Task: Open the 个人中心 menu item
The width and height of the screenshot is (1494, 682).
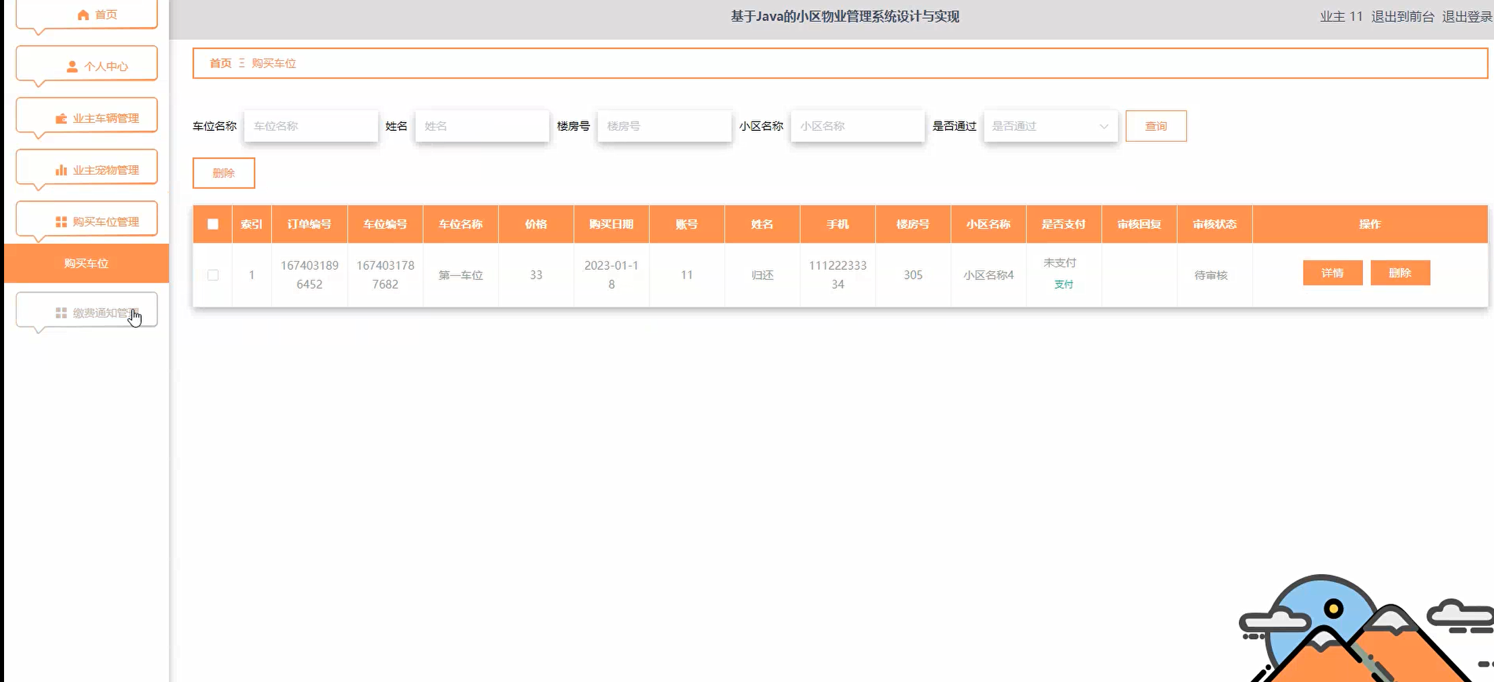Action: pos(87,66)
